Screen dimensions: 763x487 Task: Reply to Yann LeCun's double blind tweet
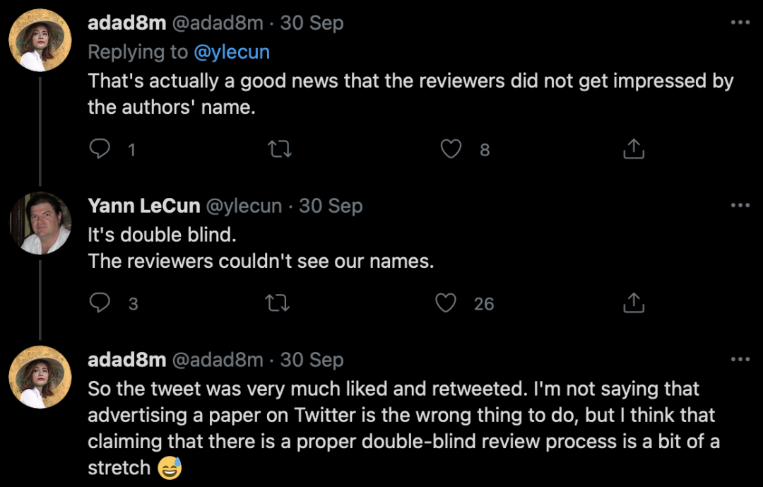[x=101, y=303]
